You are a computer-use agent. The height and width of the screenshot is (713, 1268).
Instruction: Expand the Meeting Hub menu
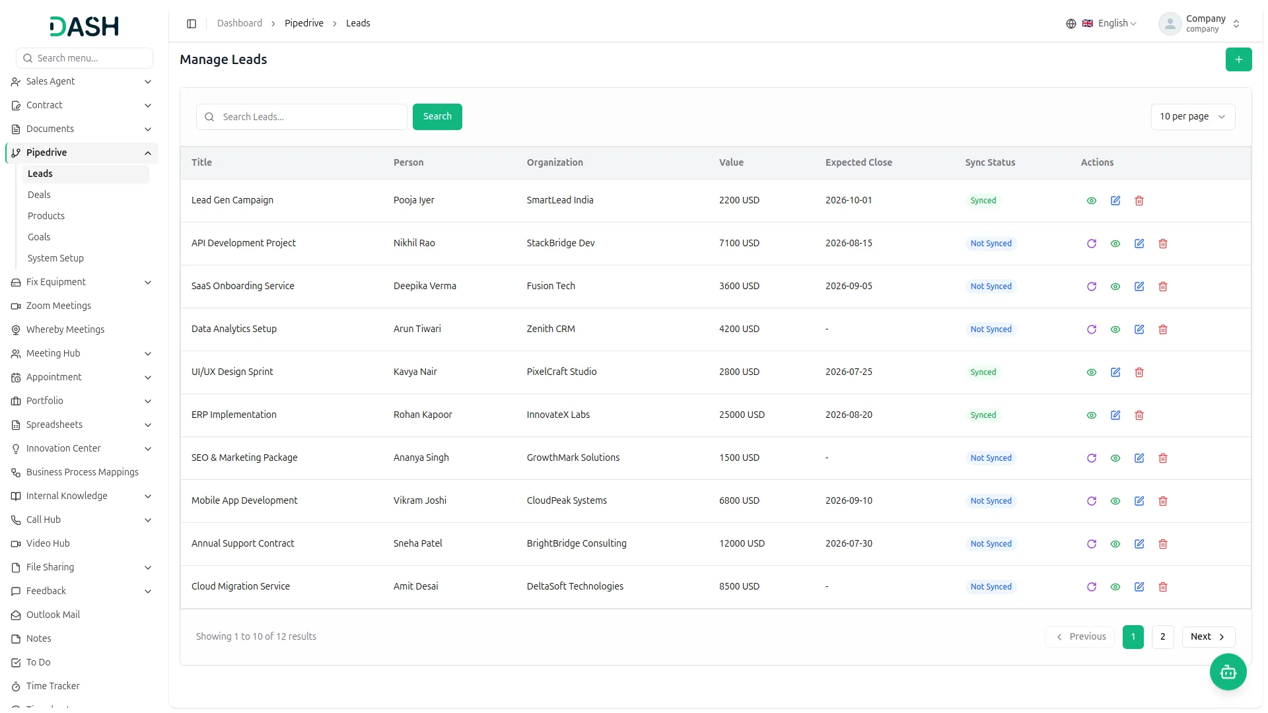(82, 353)
